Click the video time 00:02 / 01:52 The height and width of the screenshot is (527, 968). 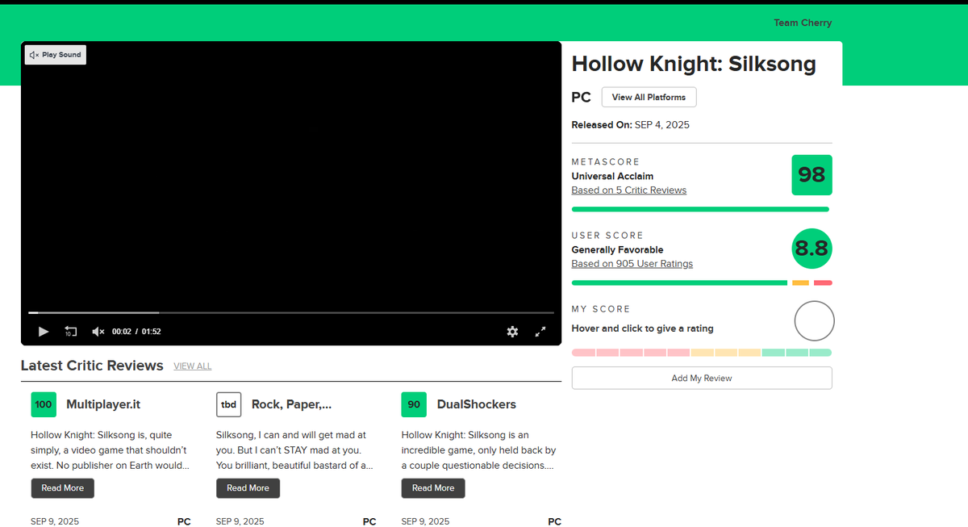pos(136,332)
